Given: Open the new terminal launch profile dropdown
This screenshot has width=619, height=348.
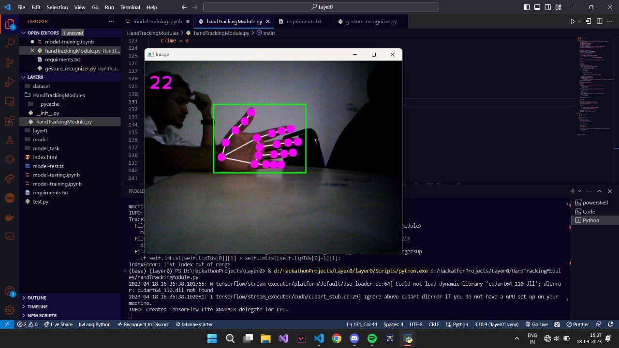Looking at the screenshot, I should pyautogui.click(x=579, y=191).
